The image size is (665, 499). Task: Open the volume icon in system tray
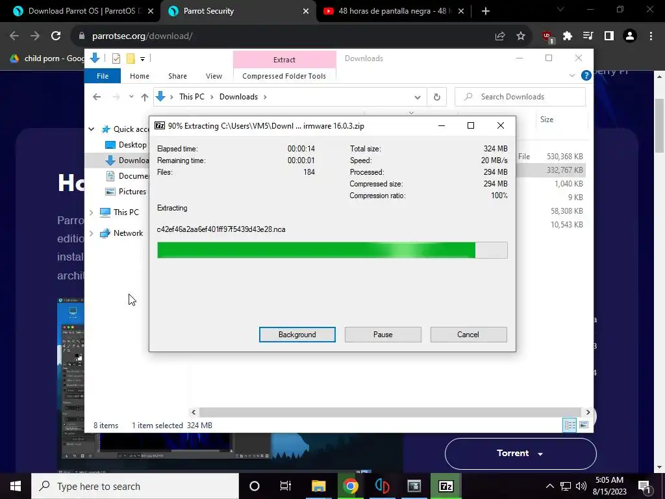point(581,486)
